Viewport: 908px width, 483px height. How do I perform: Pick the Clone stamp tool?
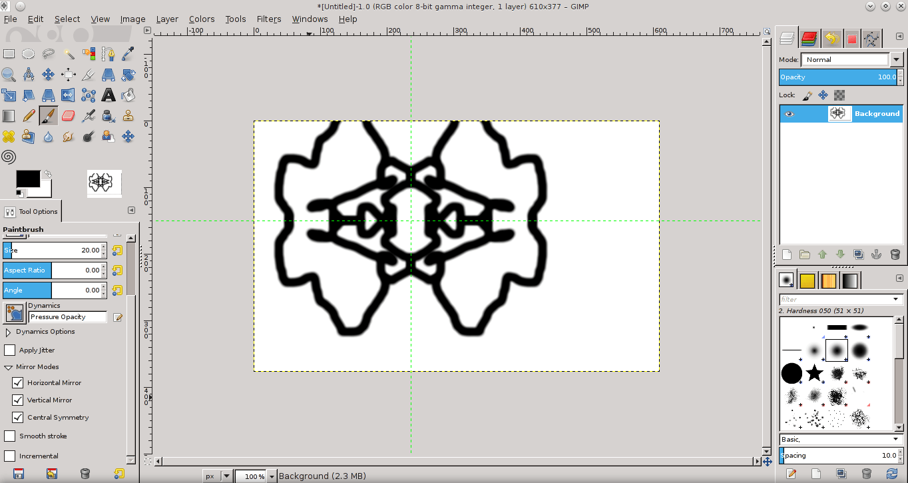[128, 115]
